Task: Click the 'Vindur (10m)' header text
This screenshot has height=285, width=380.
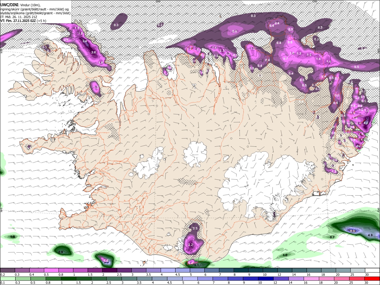Action: click(x=30, y=5)
